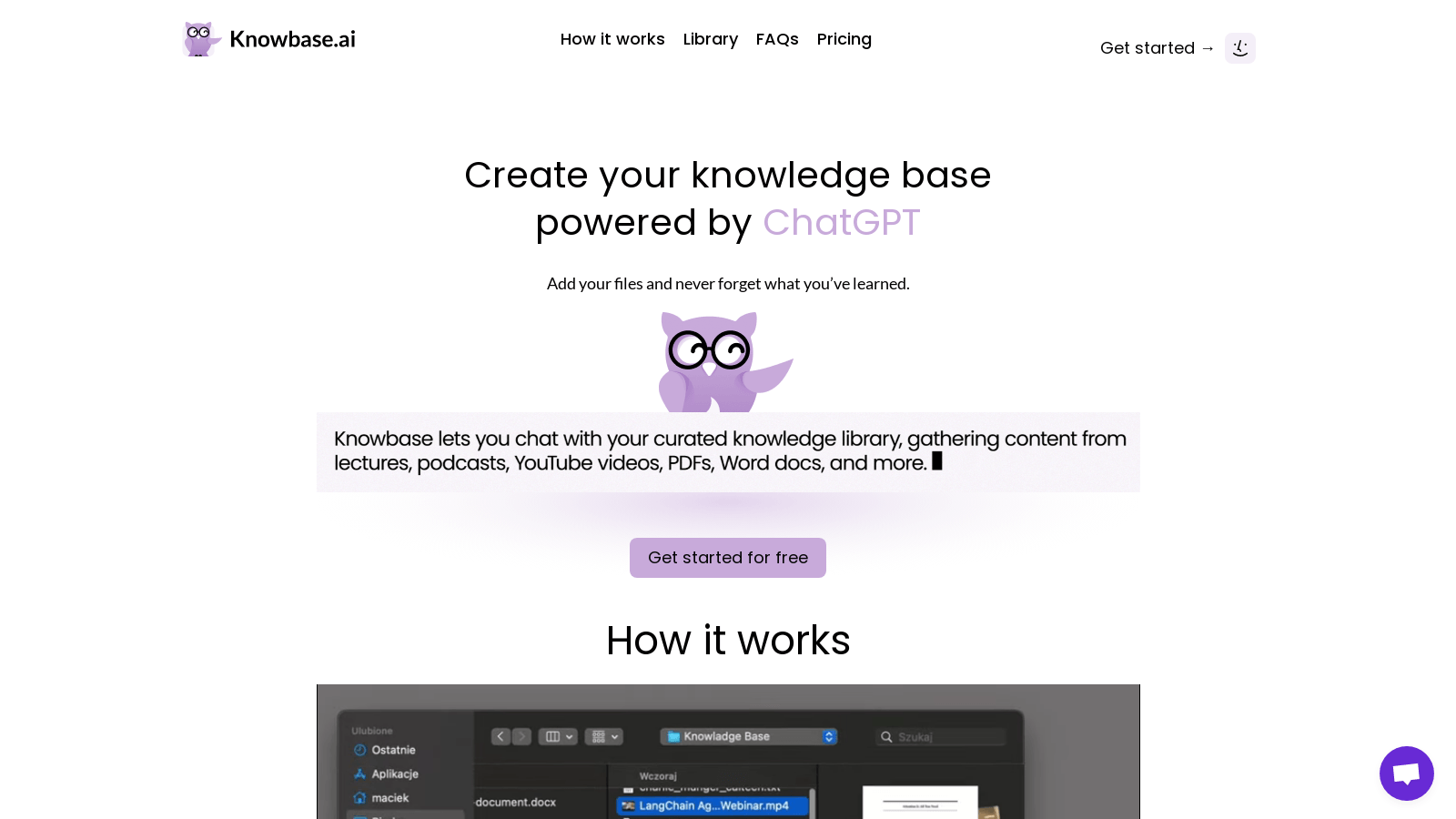The width and height of the screenshot is (1456, 819).
Task: Click the forward arrow in Finder video
Action: 521,736
